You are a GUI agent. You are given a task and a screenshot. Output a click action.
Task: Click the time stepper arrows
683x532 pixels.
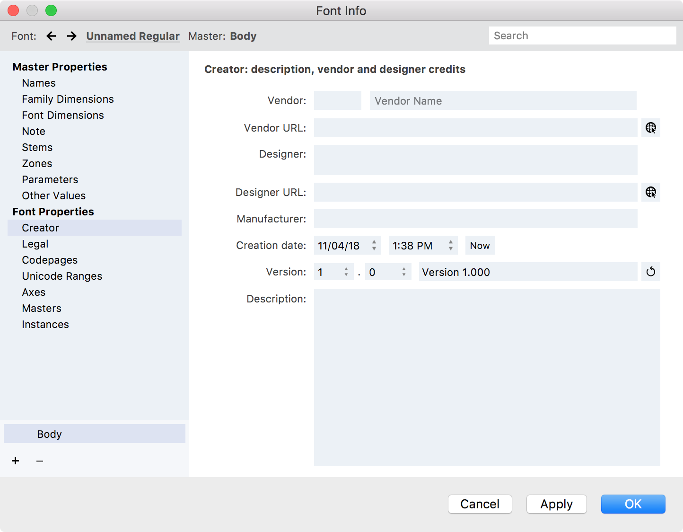tap(451, 245)
